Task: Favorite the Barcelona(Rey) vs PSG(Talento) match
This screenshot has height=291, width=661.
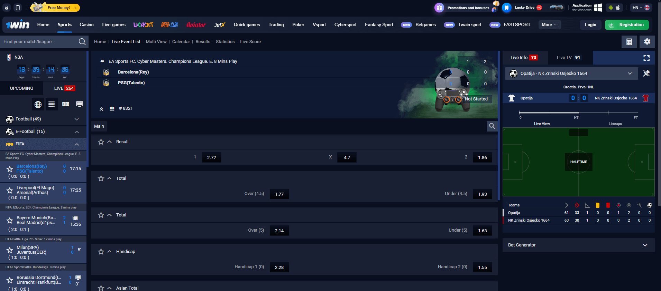Action: 10,169
